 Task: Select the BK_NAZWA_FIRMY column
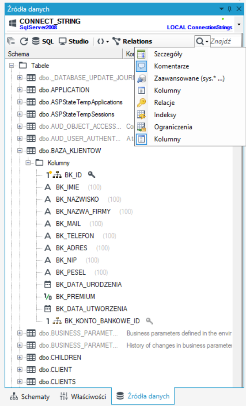(83, 211)
